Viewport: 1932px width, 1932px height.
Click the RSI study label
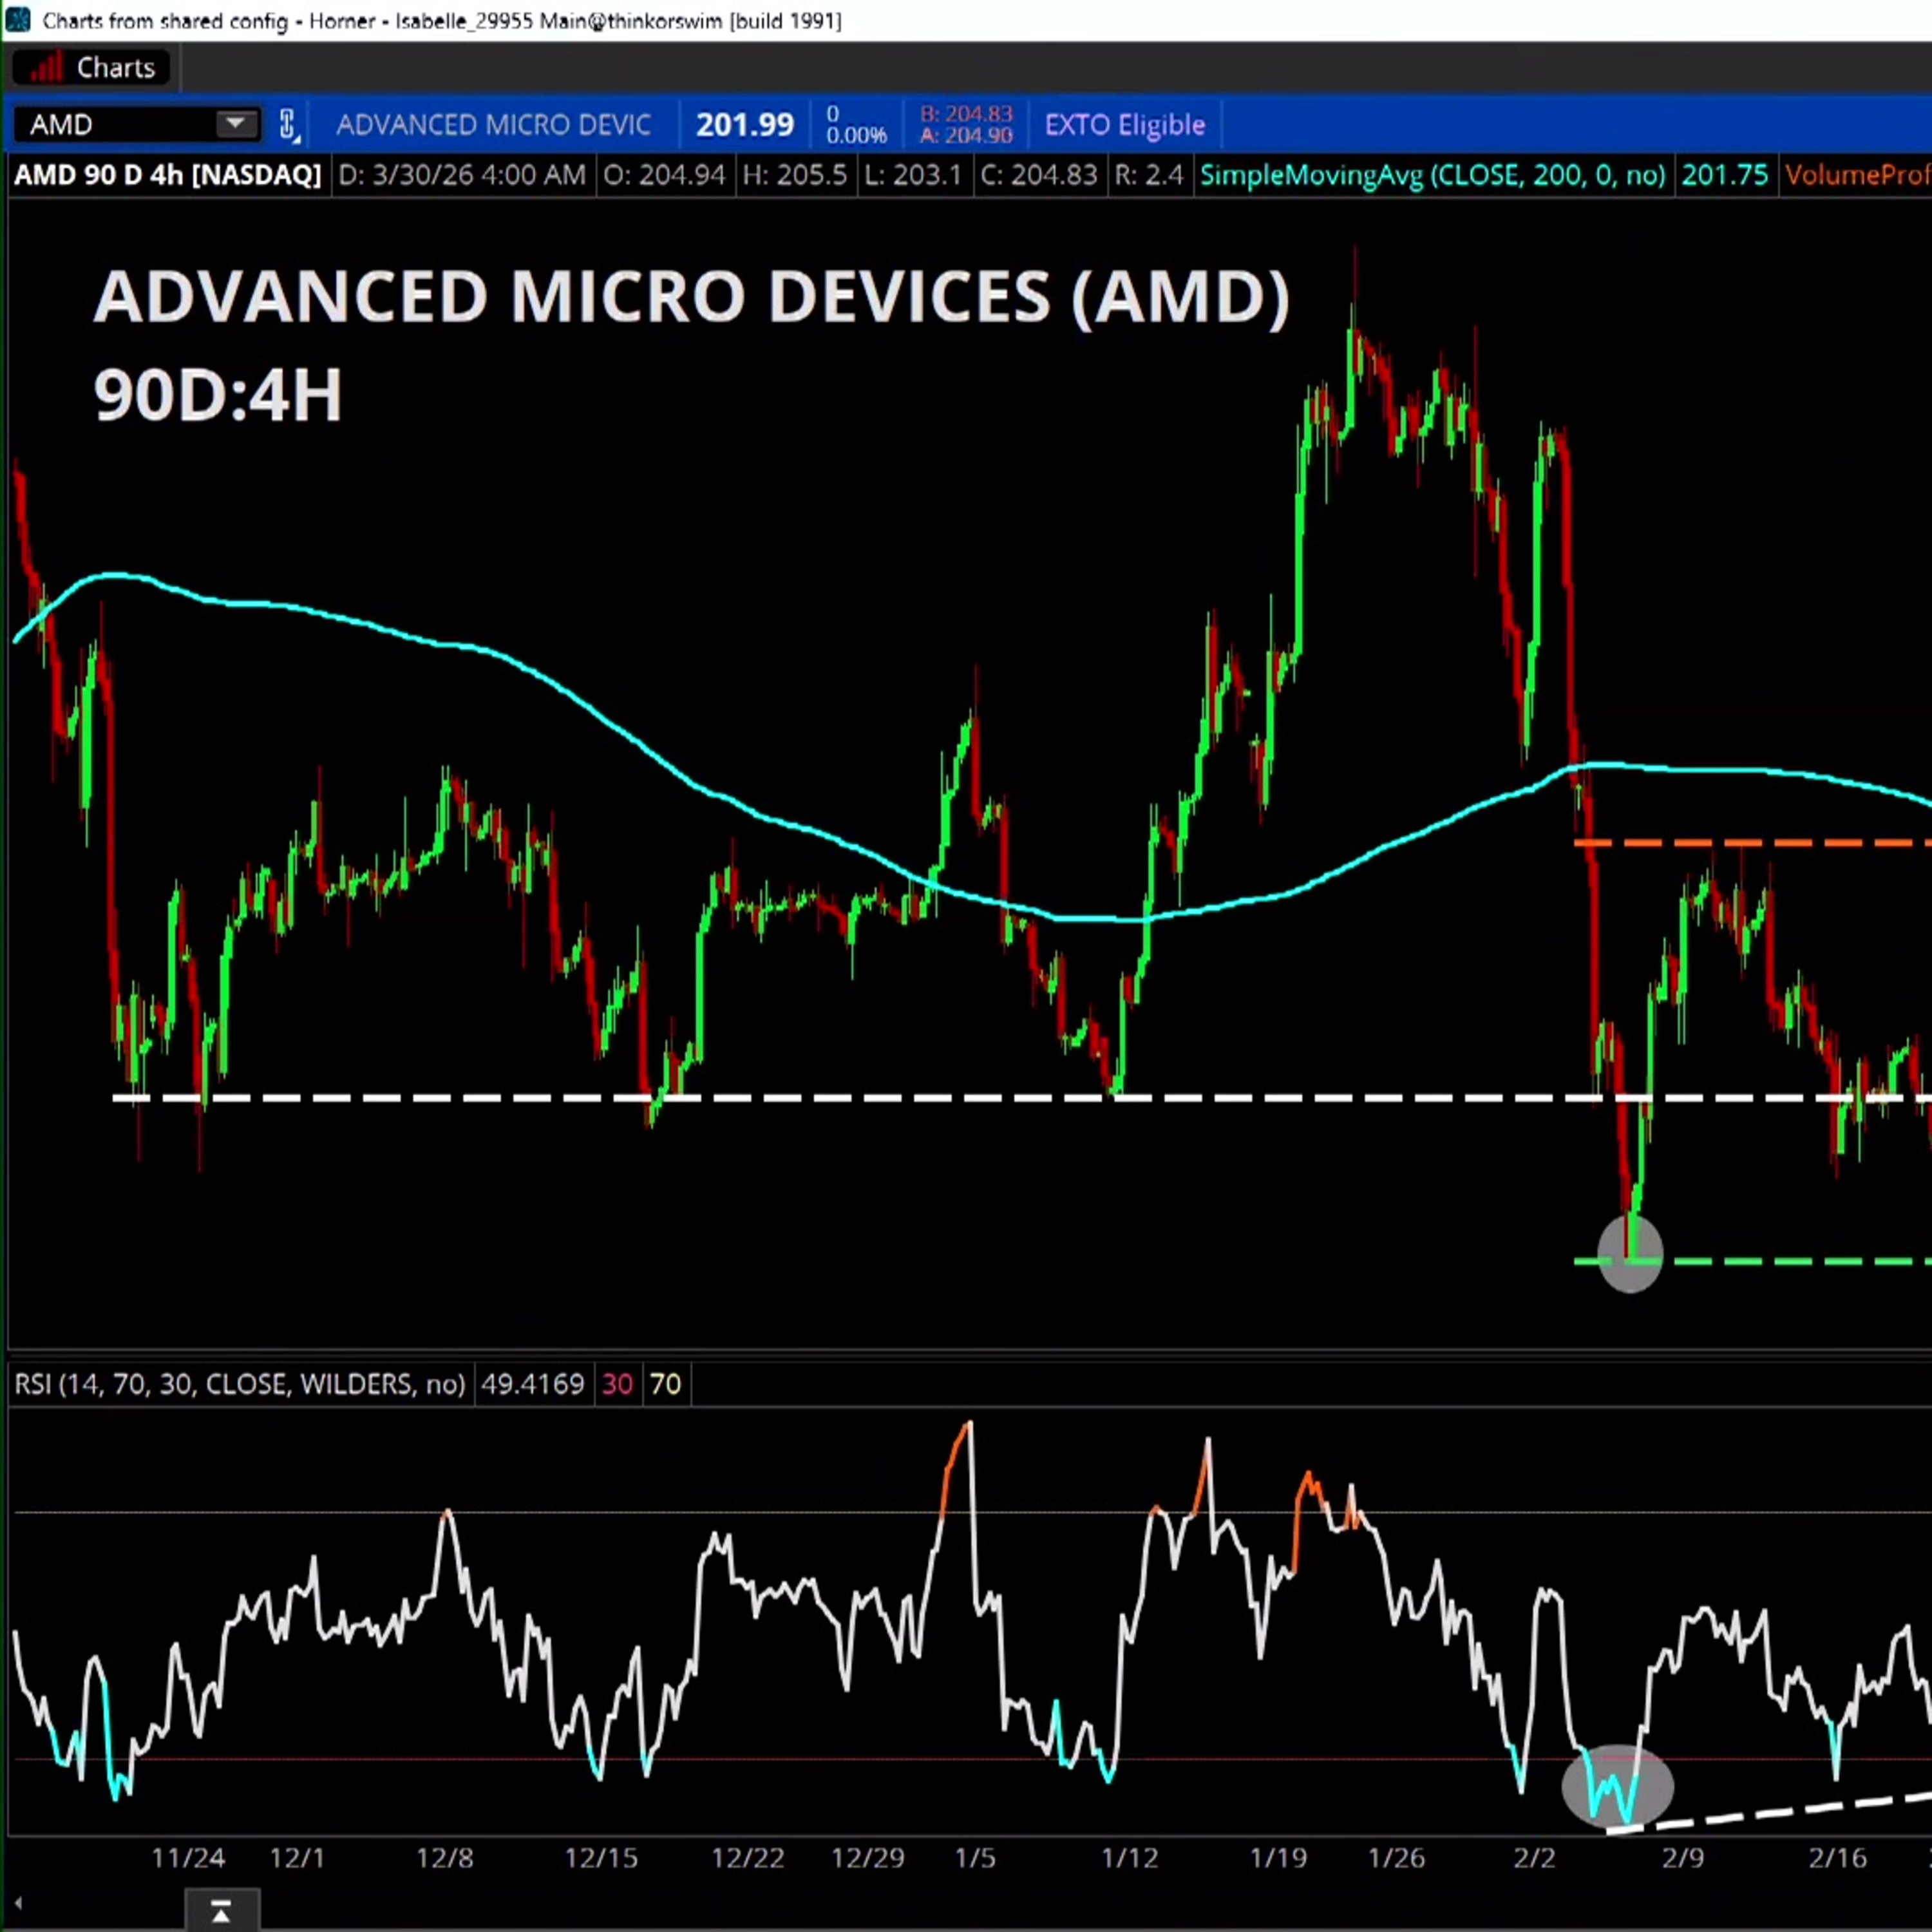point(240,1384)
